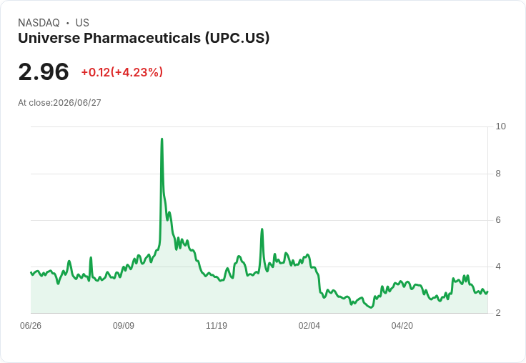
Task: Click the 4 value on the y-axis
Action: coord(498,267)
